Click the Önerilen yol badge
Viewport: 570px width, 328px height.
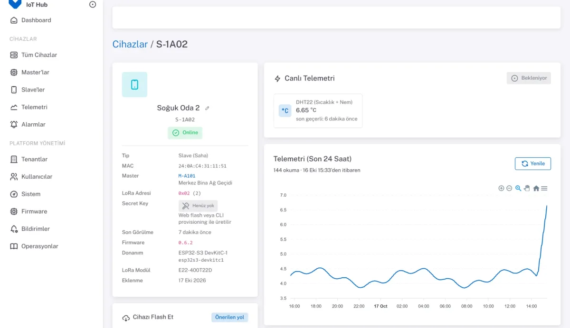point(230,317)
